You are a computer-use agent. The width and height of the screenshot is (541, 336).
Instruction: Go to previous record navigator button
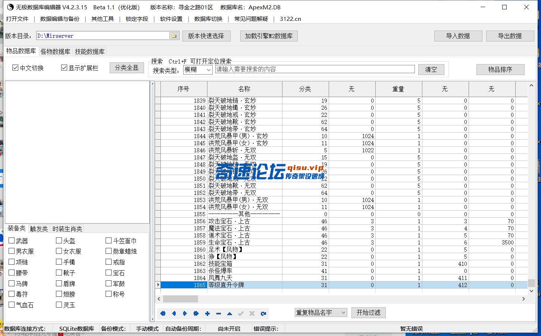tap(174, 314)
